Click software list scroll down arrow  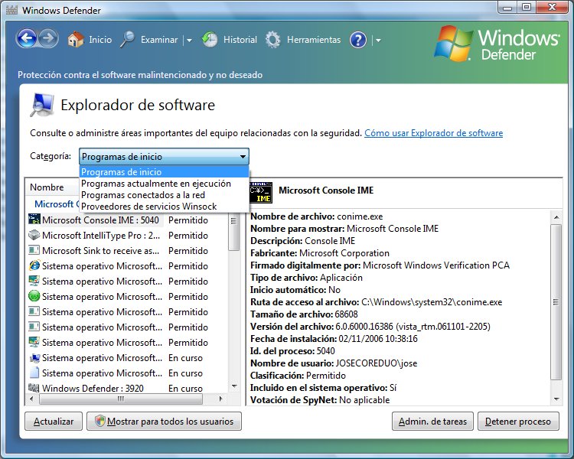coord(234,386)
